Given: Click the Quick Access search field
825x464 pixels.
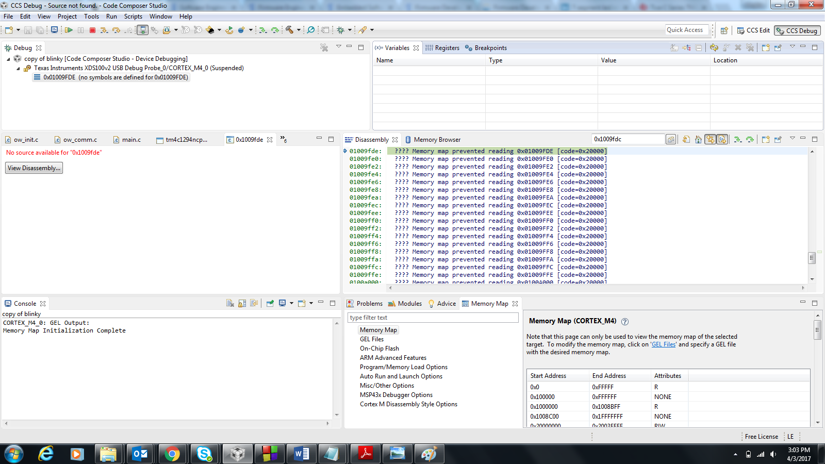Looking at the screenshot, I should [687, 30].
